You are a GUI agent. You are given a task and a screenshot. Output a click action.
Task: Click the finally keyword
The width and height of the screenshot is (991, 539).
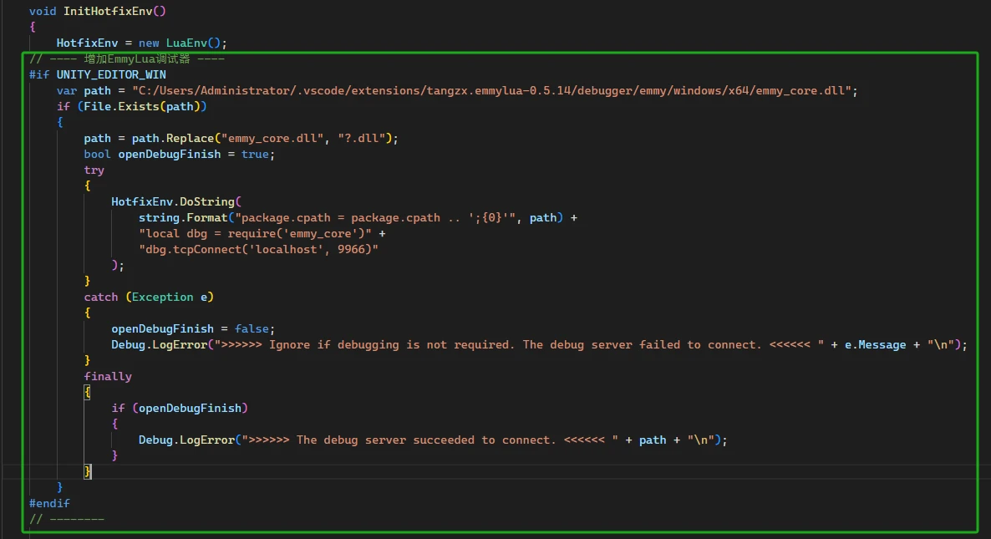point(108,376)
